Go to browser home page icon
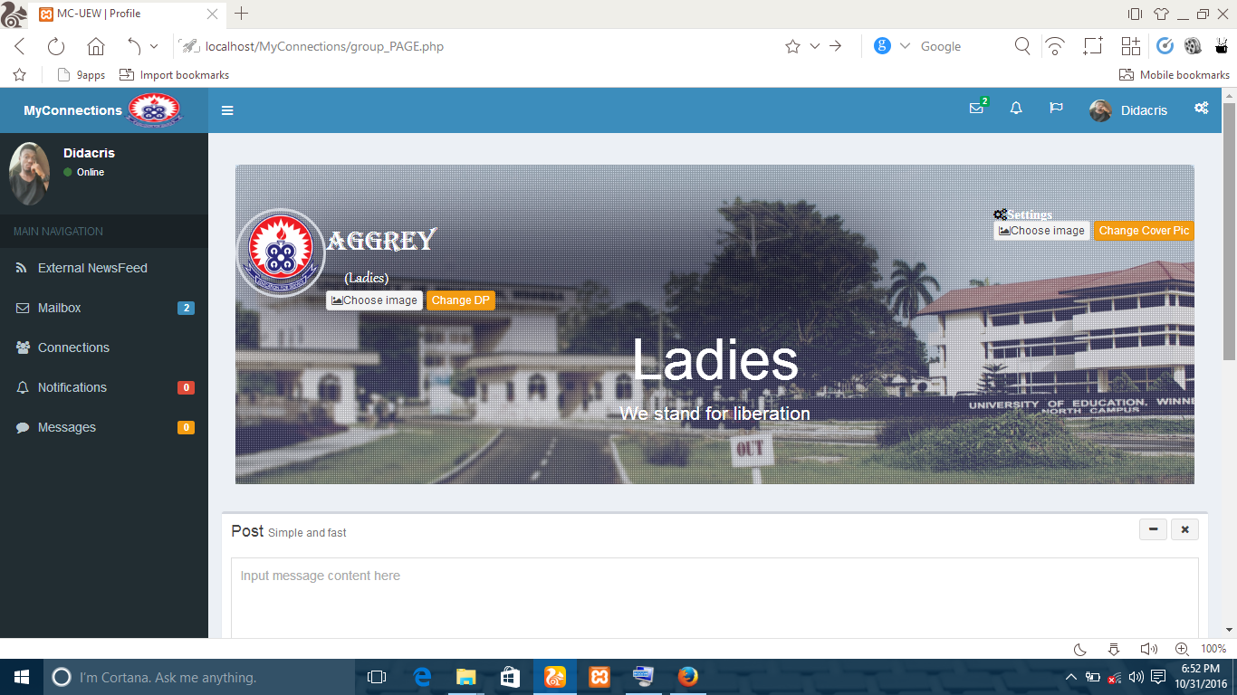This screenshot has width=1237, height=695. click(96, 47)
